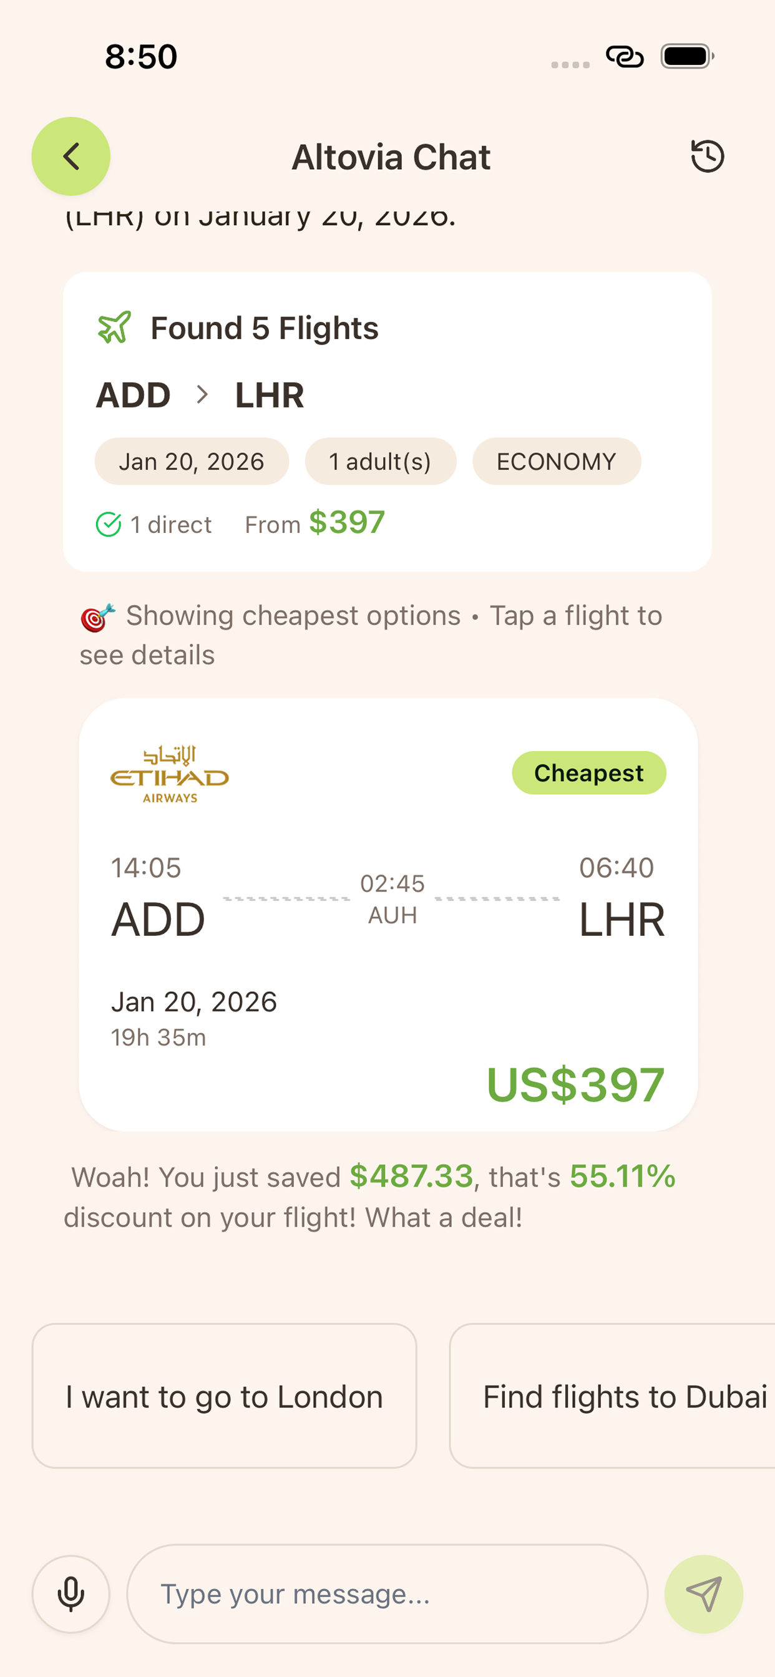Choose the "I want to go to London" suggestion
This screenshot has height=1677, width=775.
[x=224, y=1396]
